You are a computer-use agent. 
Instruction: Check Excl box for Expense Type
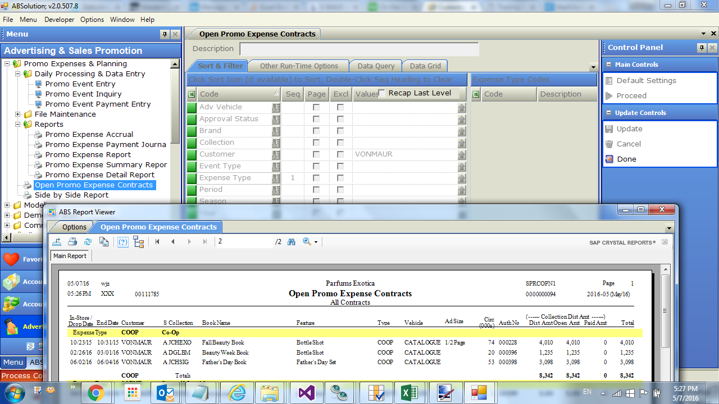pos(340,178)
